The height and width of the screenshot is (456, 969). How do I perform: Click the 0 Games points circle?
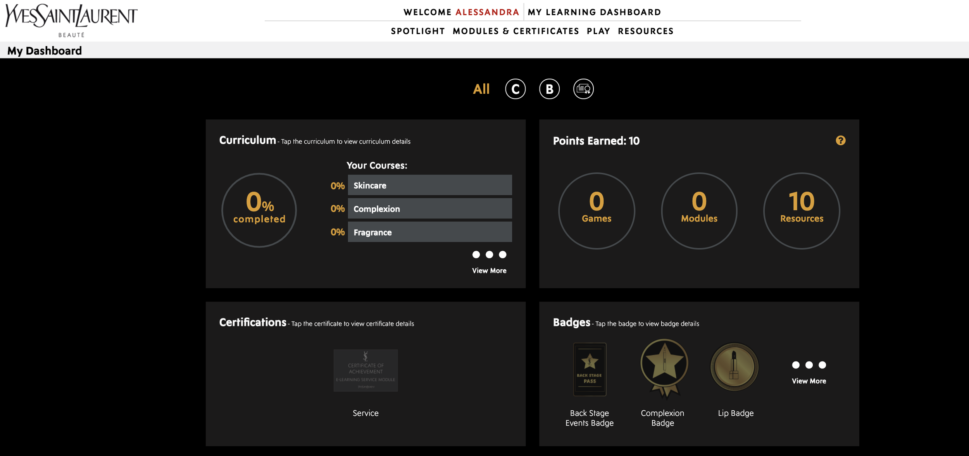[x=597, y=211]
